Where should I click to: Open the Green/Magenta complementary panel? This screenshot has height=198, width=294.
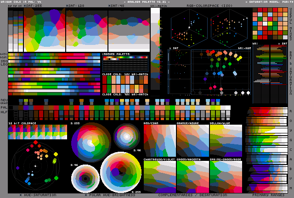click(193, 177)
